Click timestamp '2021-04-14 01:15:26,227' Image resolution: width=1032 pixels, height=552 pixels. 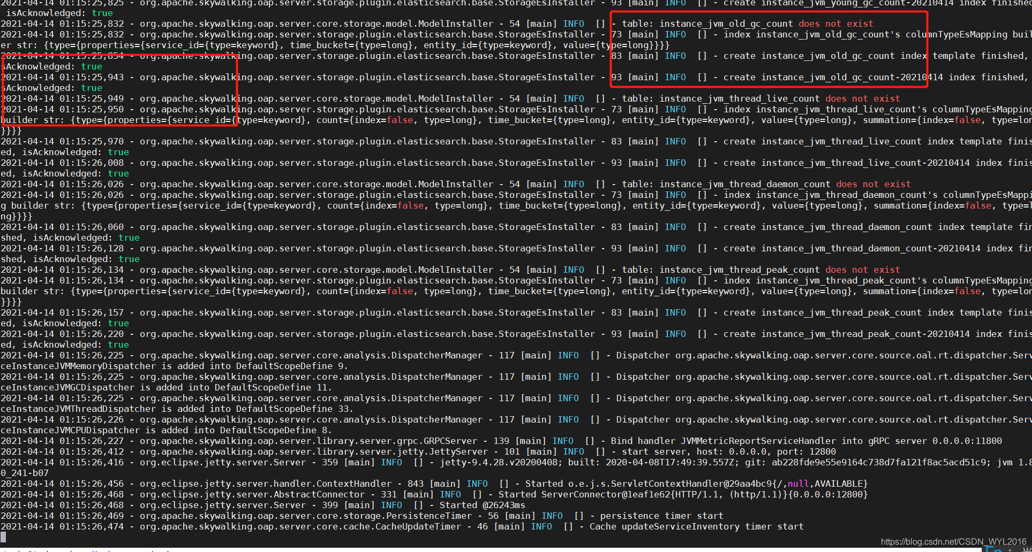pyautogui.click(x=62, y=441)
